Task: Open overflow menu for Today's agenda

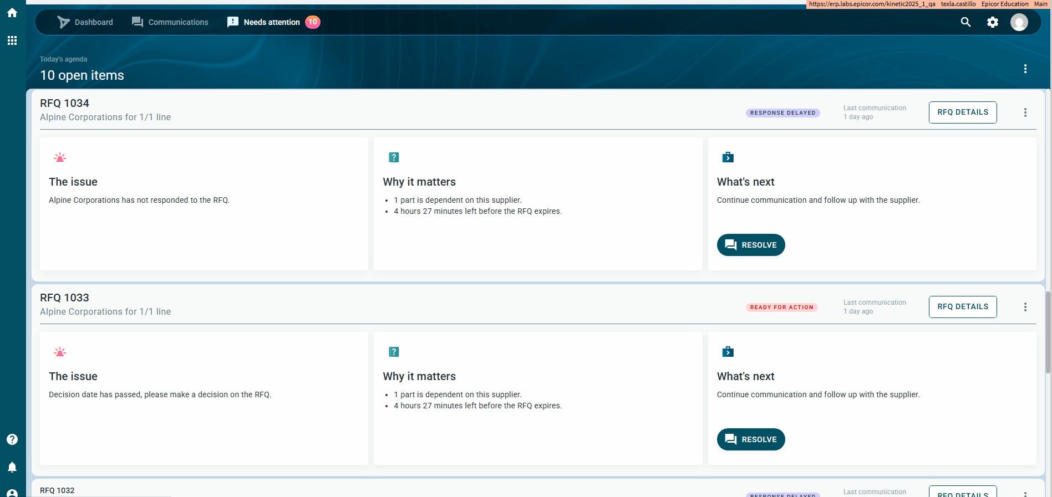Action: click(1025, 69)
